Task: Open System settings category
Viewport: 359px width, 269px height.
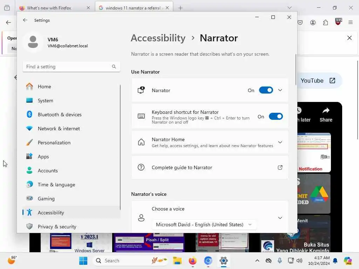Action: (71, 101)
